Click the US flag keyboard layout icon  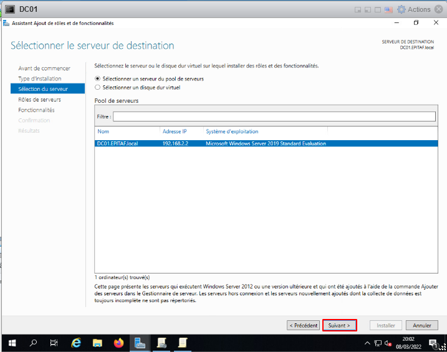point(388,9)
